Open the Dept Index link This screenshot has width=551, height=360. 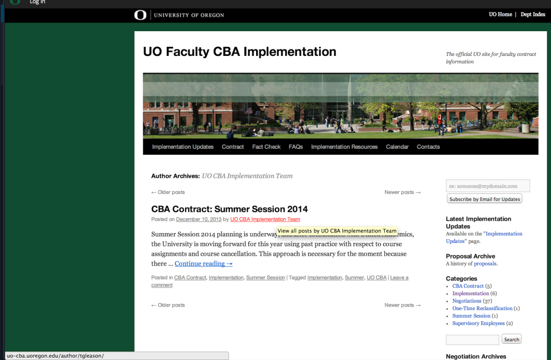(x=533, y=15)
